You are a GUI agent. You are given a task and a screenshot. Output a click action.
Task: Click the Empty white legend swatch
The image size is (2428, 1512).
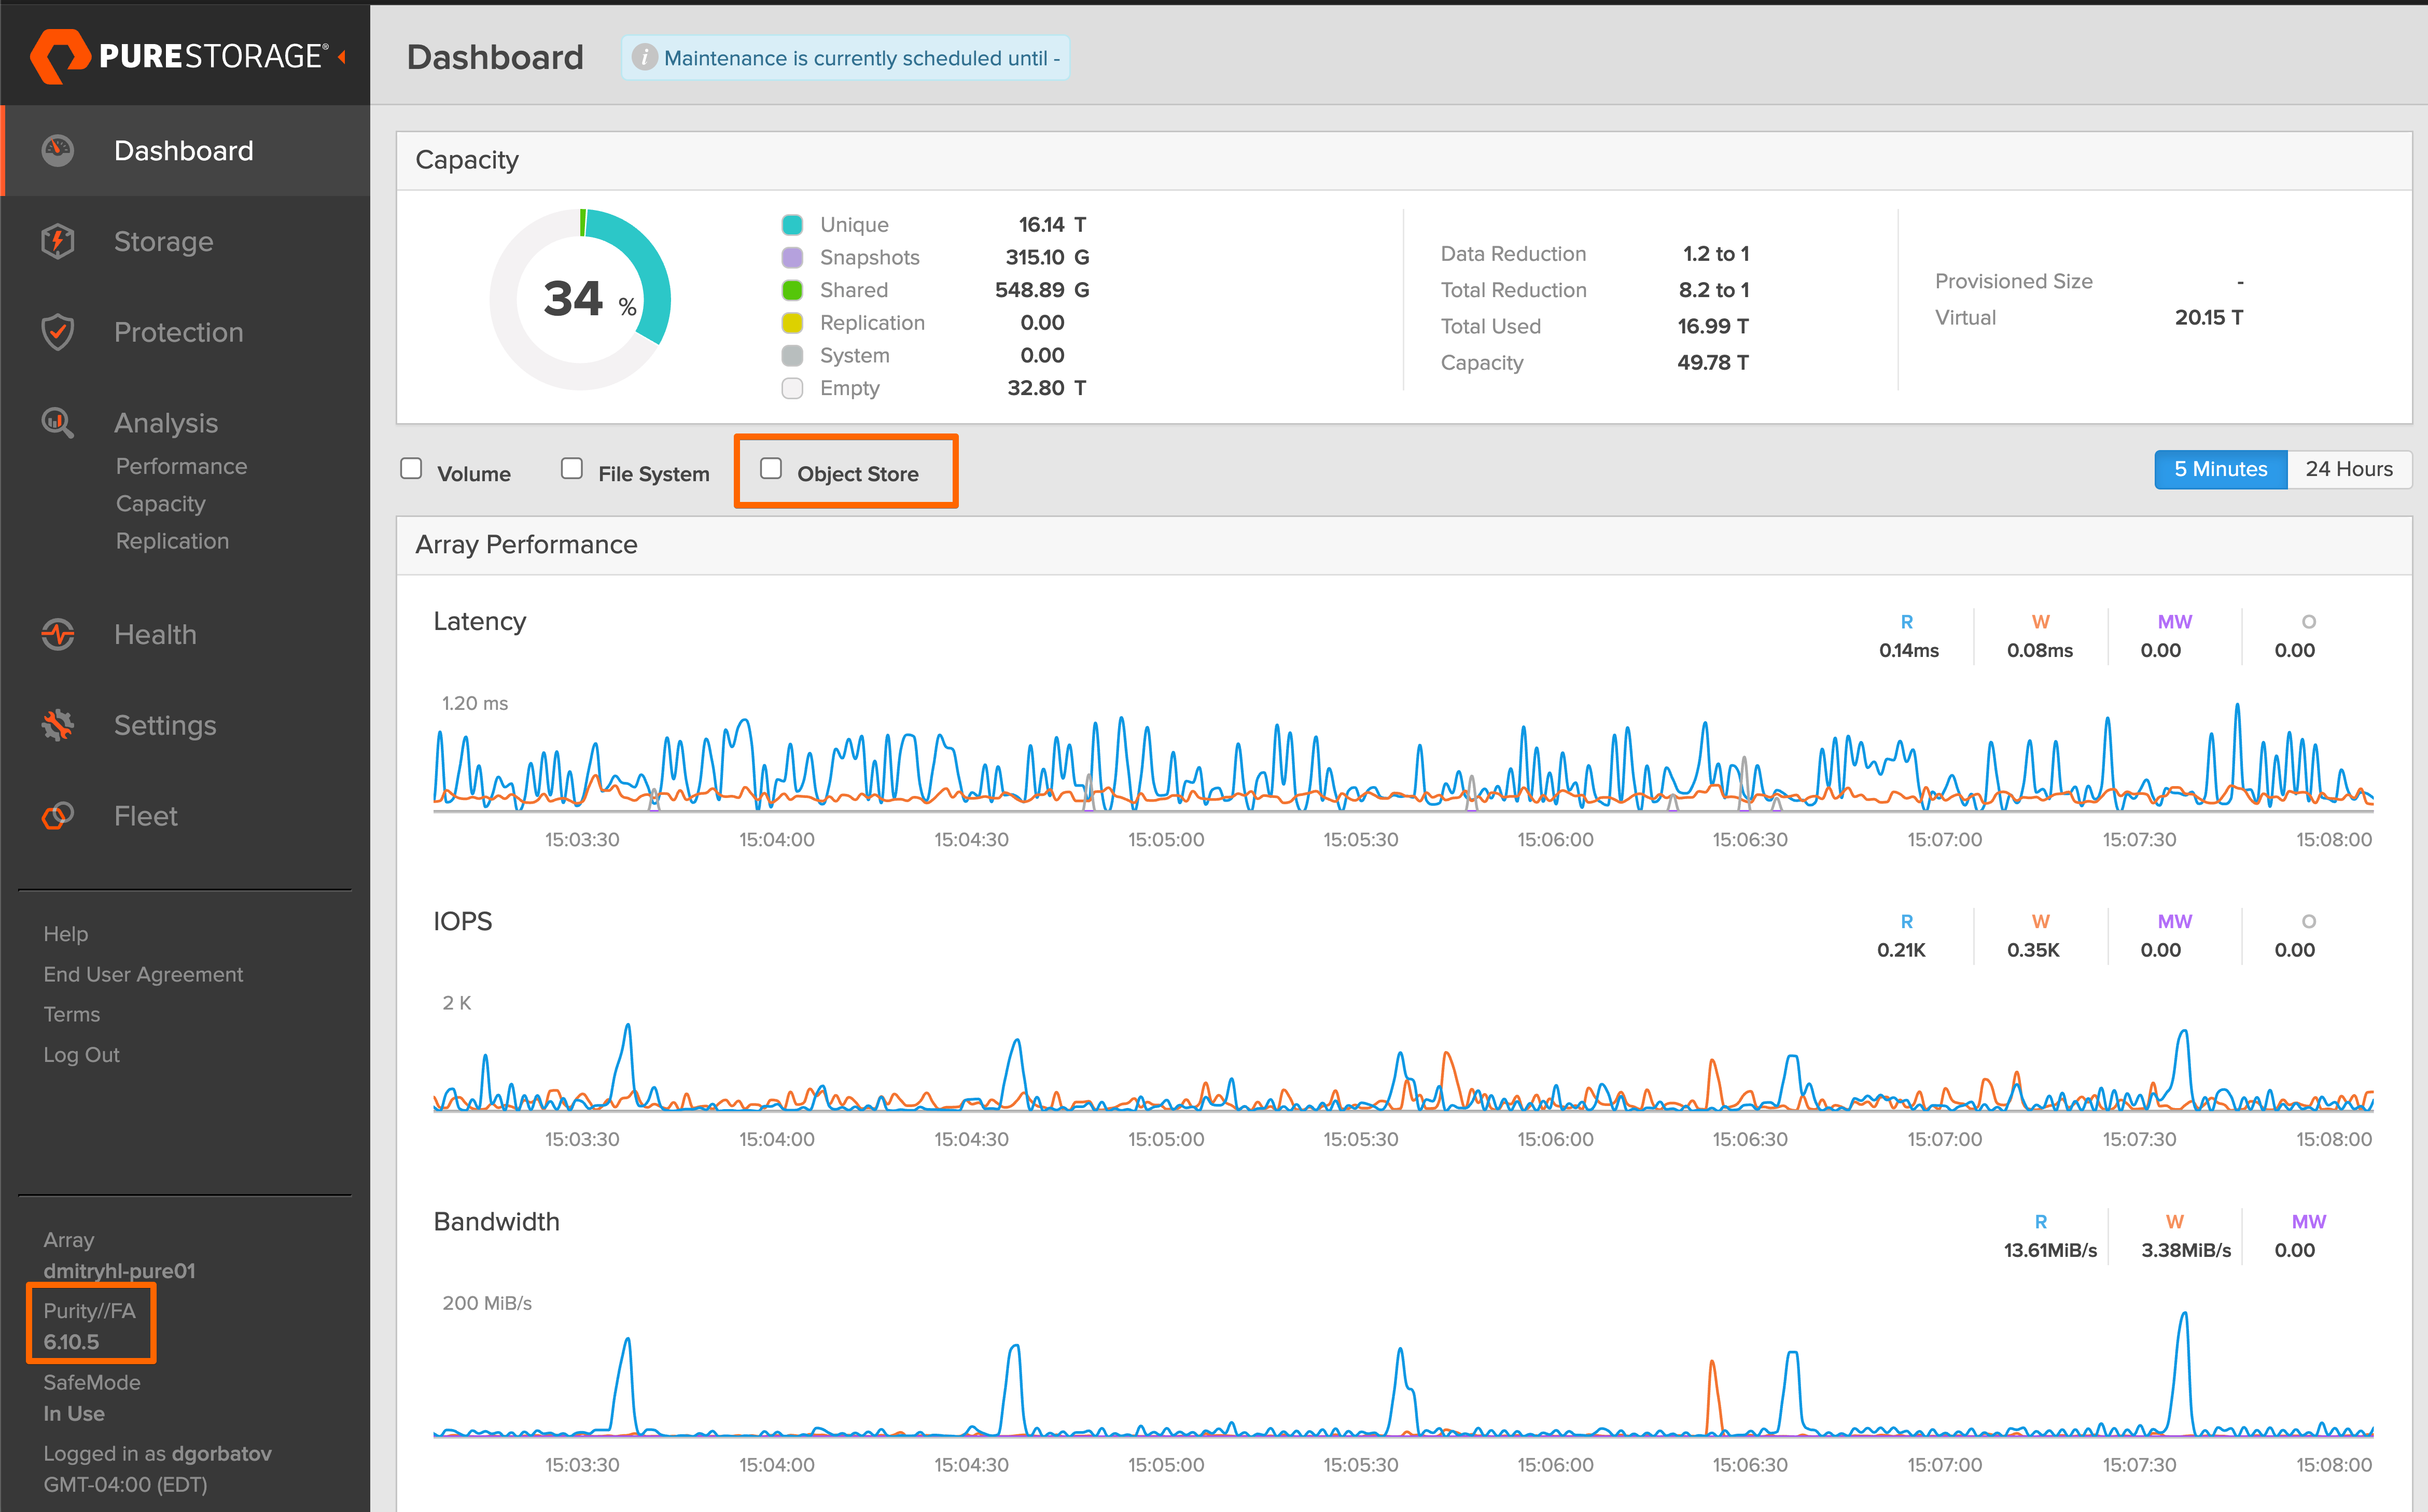792,388
